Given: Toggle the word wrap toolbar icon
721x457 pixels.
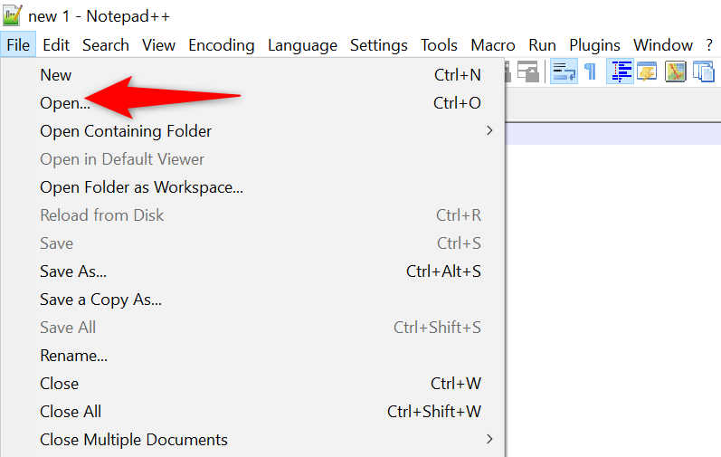Looking at the screenshot, I should tap(564, 71).
